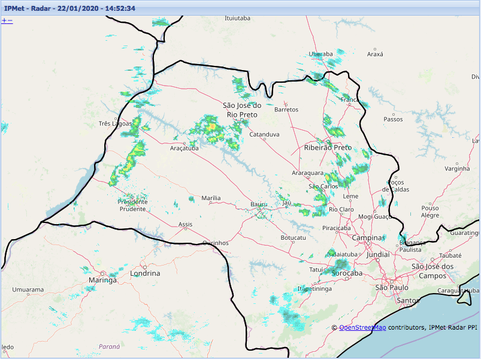Click the Araçatuba map label
The height and width of the screenshot is (359, 481).
pyautogui.click(x=184, y=148)
